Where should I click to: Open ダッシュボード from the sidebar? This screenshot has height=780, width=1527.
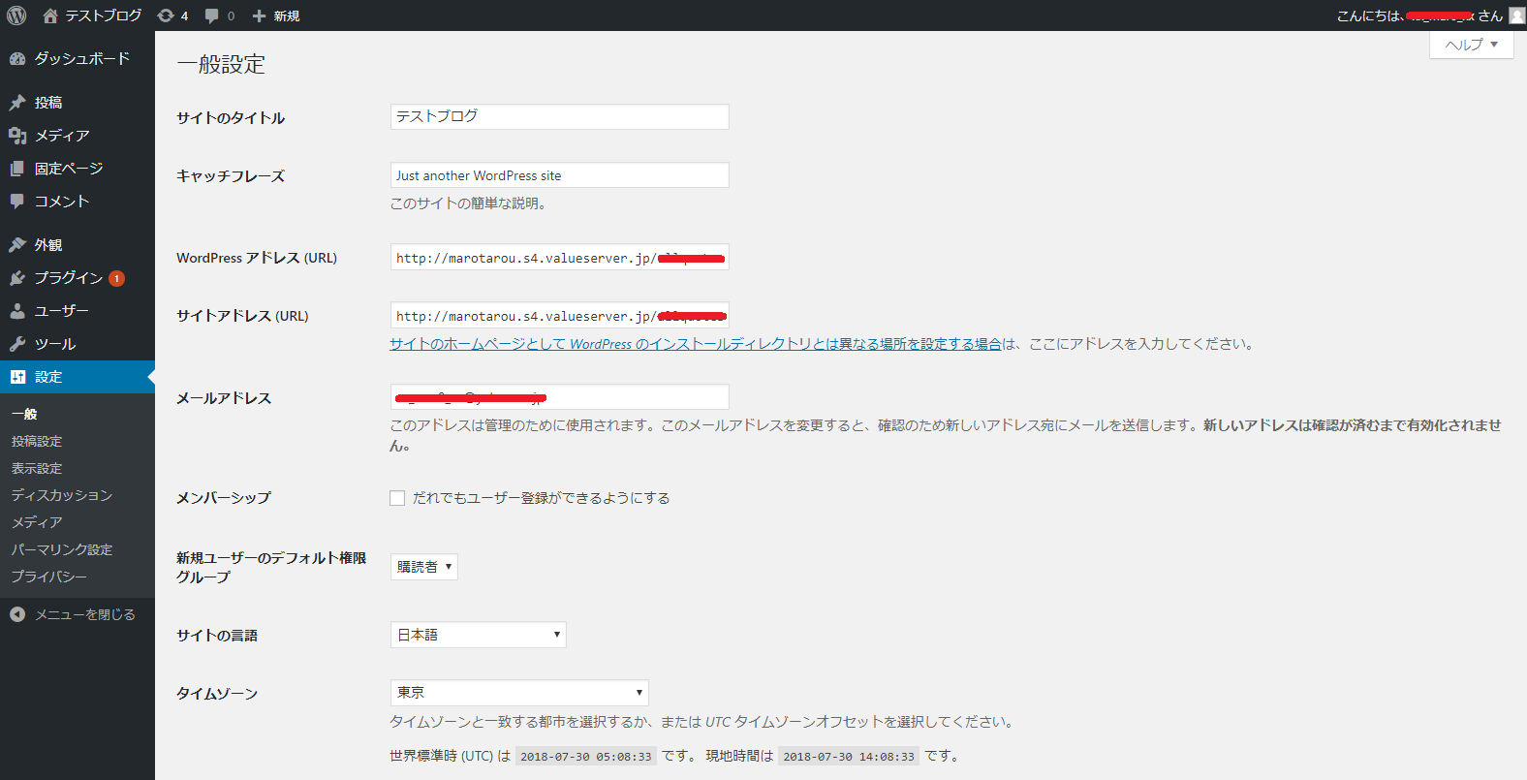(81, 59)
